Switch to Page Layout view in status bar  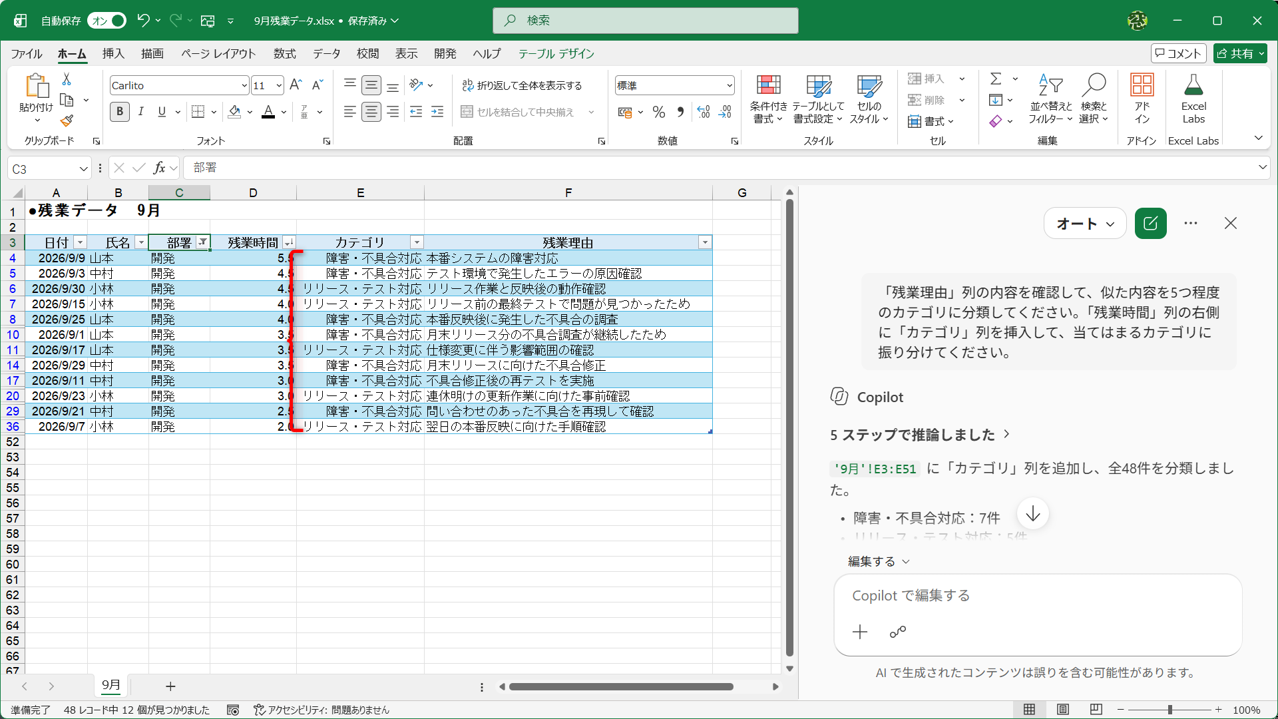click(x=1063, y=710)
